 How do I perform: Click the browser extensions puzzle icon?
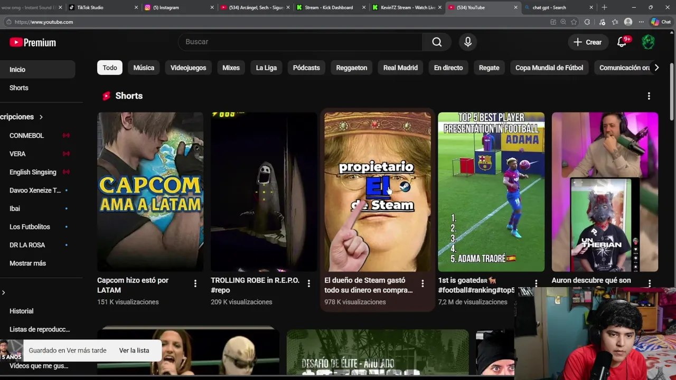coord(587,22)
